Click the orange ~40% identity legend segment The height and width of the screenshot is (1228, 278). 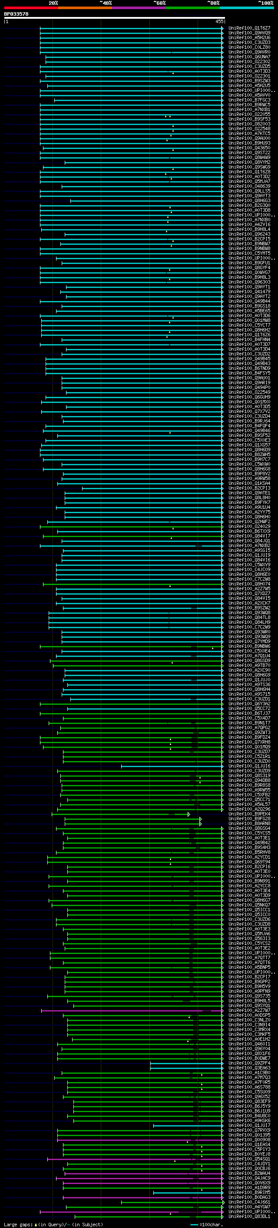(85, 8)
